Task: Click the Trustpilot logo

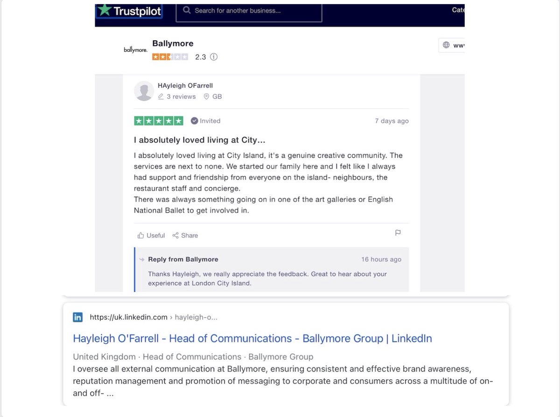Action: click(x=129, y=11)
